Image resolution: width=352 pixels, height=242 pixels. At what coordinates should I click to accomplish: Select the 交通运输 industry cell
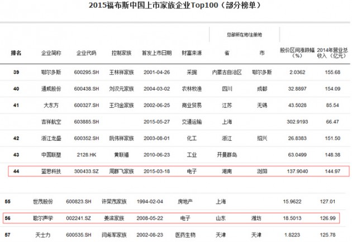(x=192, y=122)
